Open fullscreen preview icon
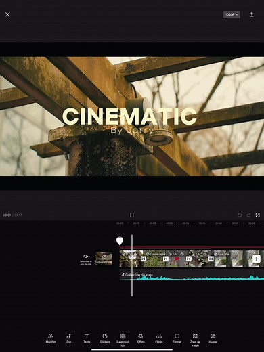 click(258, 215)
